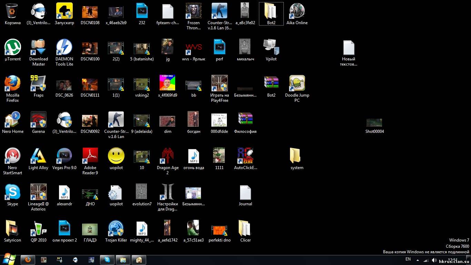Open the Dragon Age 2 shortcut

click(x=168, y=156)
